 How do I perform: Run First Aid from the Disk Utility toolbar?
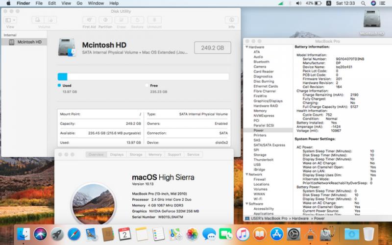coord(89,20)
